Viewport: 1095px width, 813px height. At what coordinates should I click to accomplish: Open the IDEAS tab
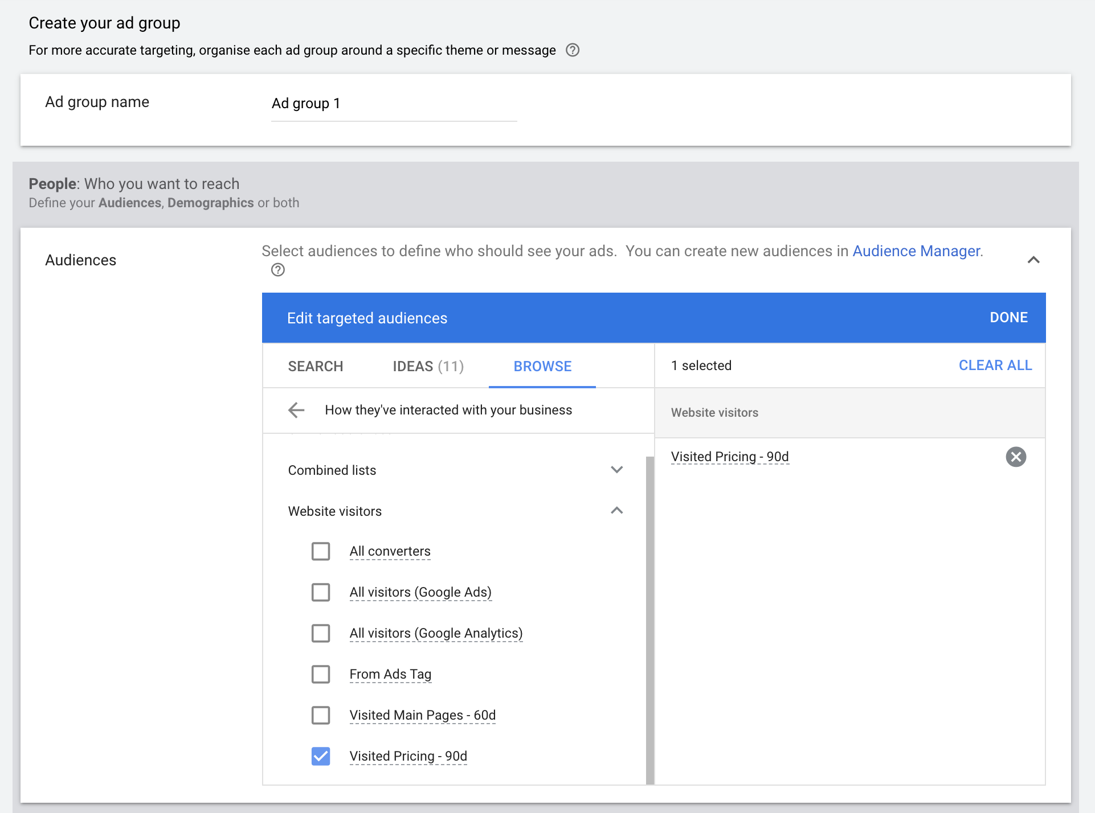427,366
